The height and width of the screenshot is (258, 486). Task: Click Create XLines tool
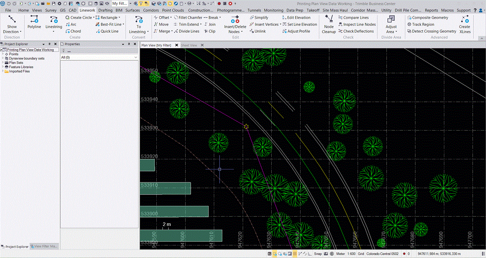click(x=465, y=24)
